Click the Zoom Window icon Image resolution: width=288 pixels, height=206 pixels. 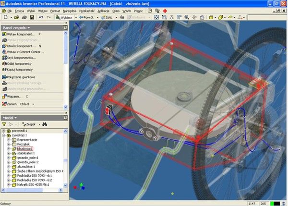[164, 17]
